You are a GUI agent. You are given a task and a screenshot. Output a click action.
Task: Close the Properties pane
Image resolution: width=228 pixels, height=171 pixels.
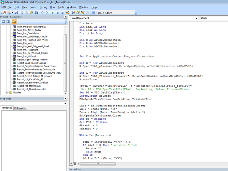(x=66, y=99)
